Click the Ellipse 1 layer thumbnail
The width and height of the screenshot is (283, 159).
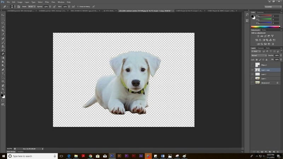[258, 65]
